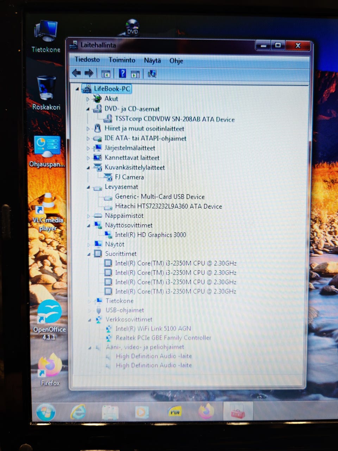The height and width of the screenshot is (451, 338).
Task: Select Ääni-, video- ja peliohjaimet category
Action: [x=145, y=347]
